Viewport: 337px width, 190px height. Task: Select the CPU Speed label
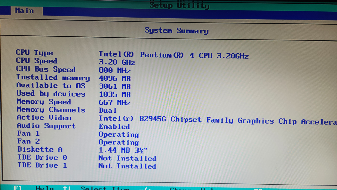coord(36,61)
